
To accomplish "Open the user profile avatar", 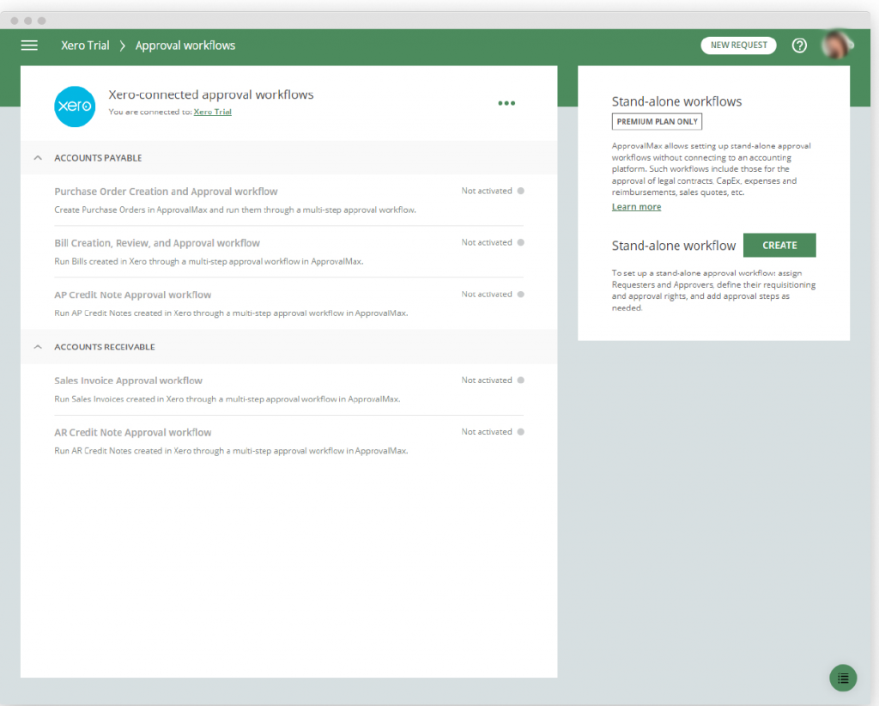I will 837,45.
